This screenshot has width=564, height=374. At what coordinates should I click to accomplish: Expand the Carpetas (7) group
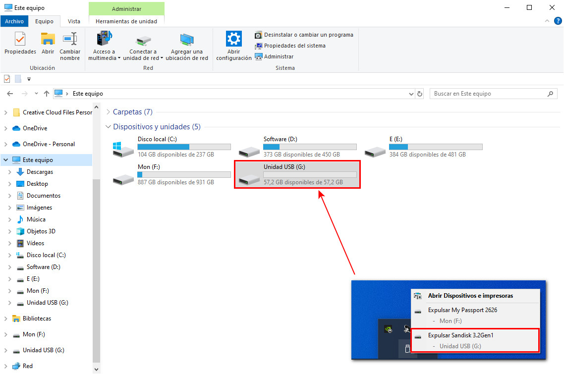108,112
